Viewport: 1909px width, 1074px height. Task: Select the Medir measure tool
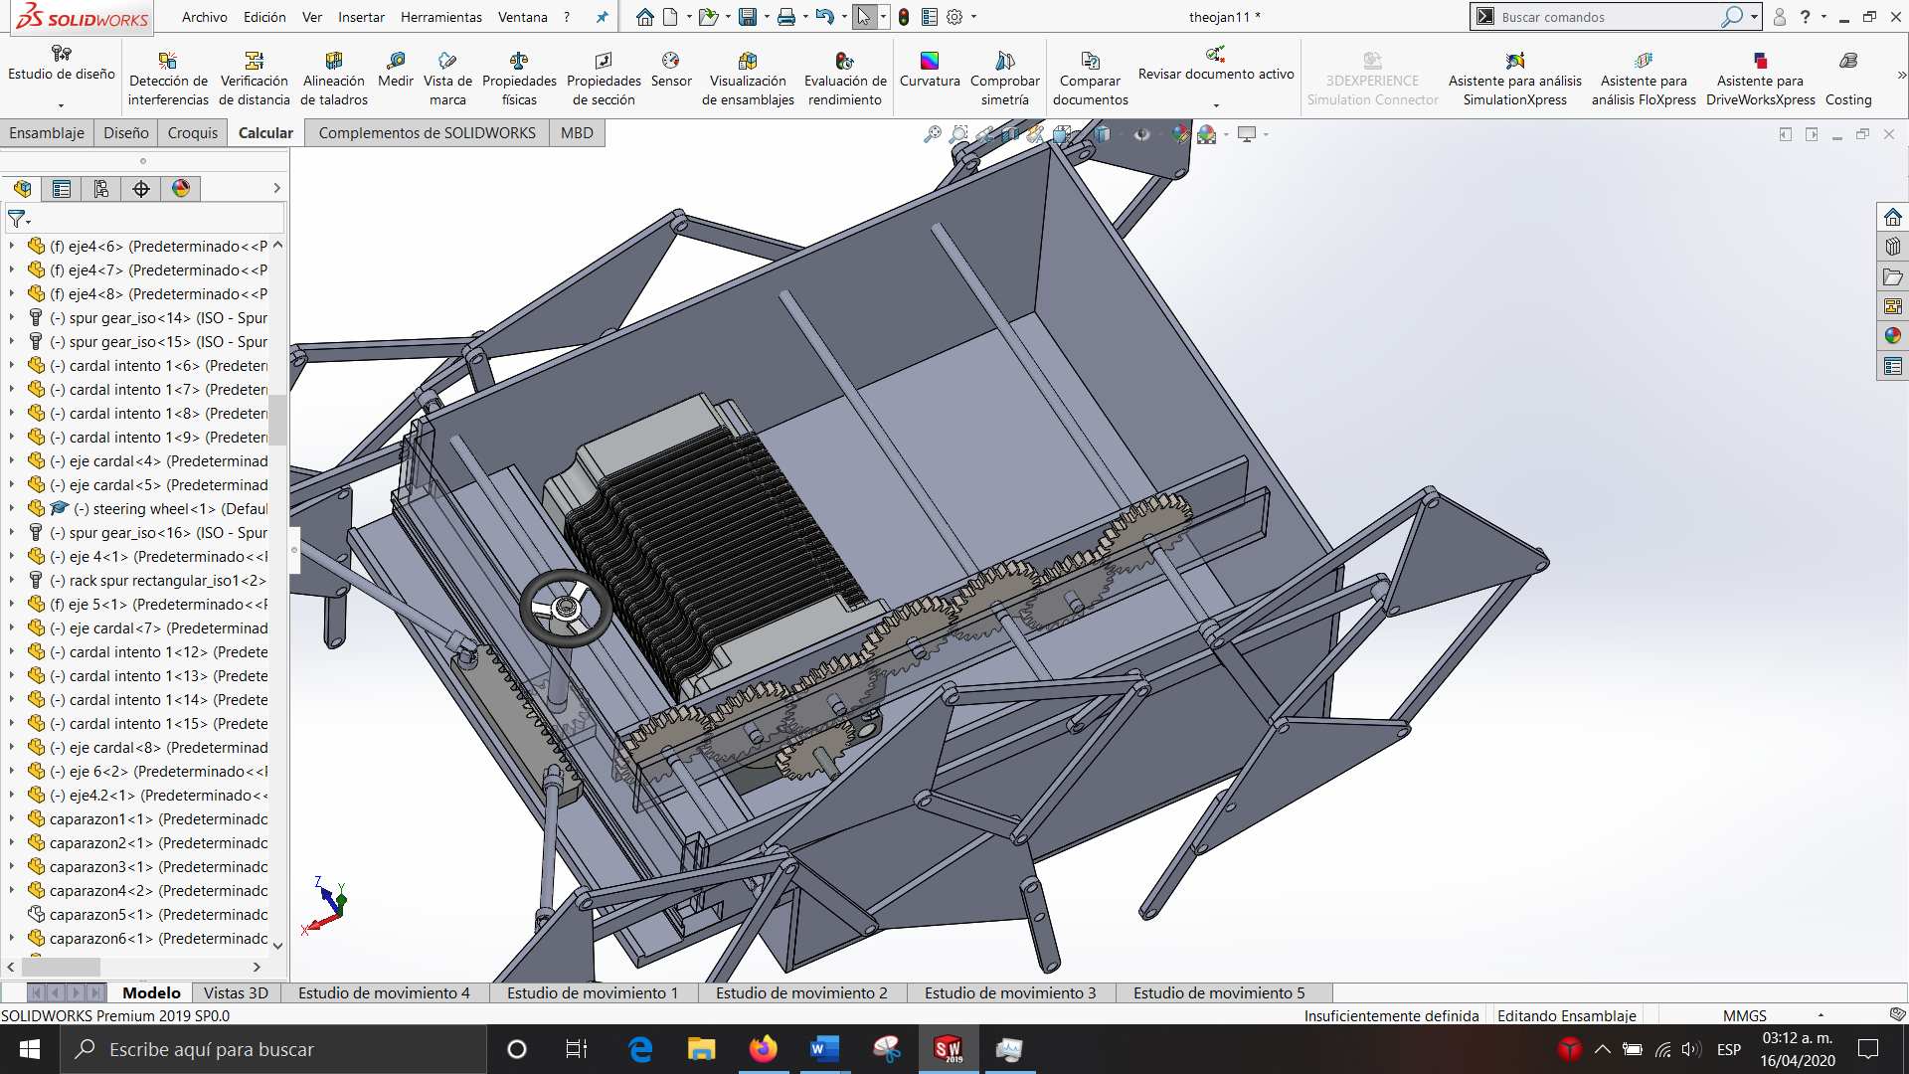tap(396, 70)
